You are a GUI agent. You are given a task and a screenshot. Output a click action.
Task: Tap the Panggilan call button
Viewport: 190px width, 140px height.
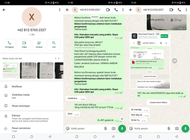[x=9, y=45]
